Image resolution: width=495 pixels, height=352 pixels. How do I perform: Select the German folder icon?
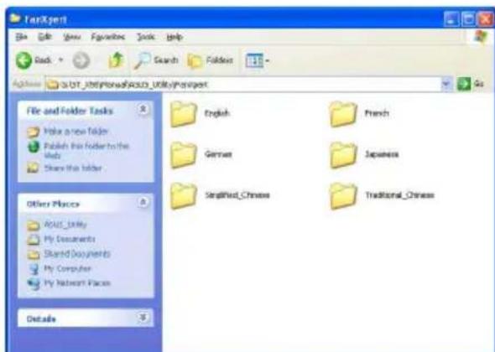click(184, 155)
